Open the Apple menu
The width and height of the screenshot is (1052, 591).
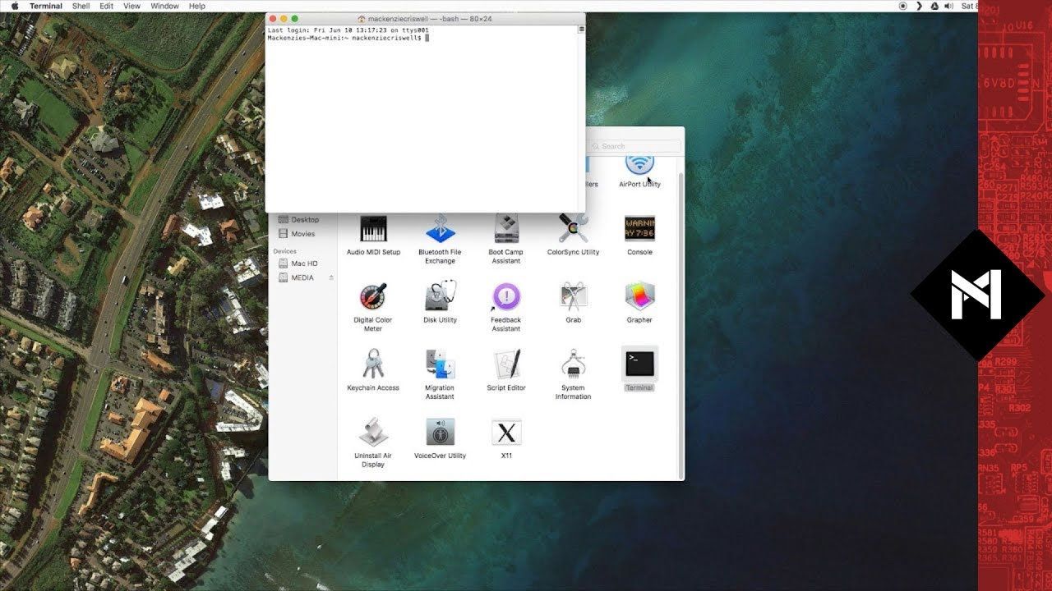14,6
